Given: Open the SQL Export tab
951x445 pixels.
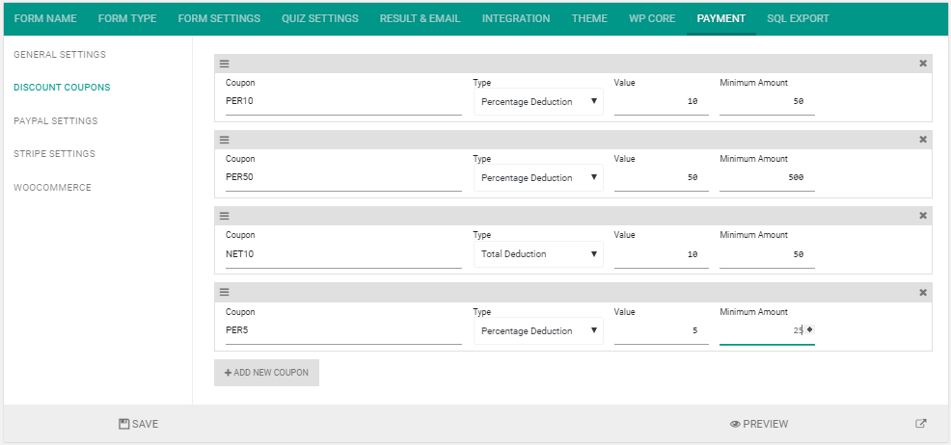Looking at the screenshot, I should pos(798,18).
